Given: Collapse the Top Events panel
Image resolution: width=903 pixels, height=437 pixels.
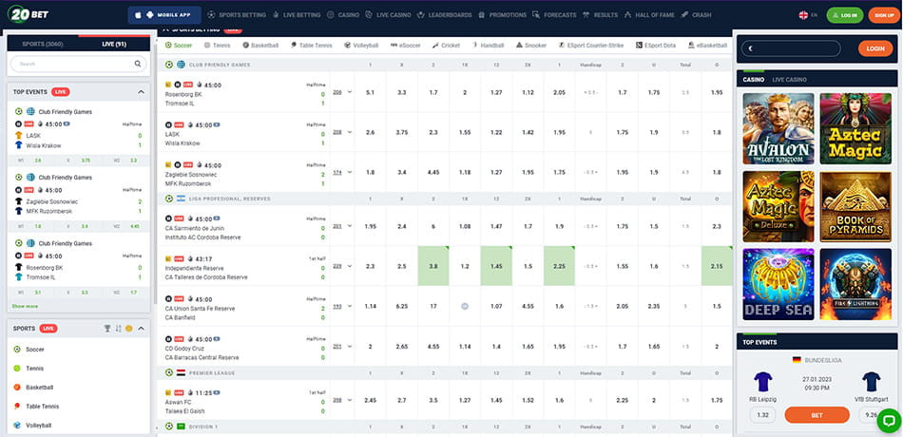Looking at the screenshot, I should pos(141,91).
